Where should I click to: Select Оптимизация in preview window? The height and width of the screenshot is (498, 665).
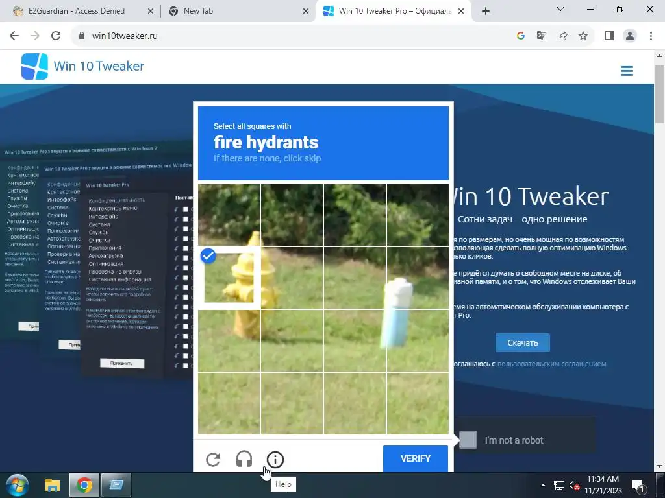[106, 264]
